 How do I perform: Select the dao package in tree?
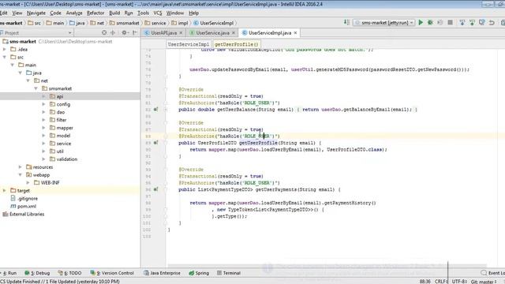pos(61,112)
